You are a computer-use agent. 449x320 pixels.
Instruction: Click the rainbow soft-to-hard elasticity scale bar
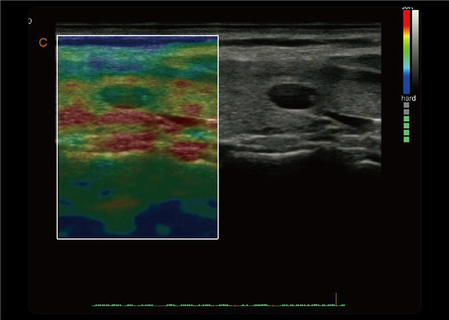pyautogui.click(x=407, y=52)
